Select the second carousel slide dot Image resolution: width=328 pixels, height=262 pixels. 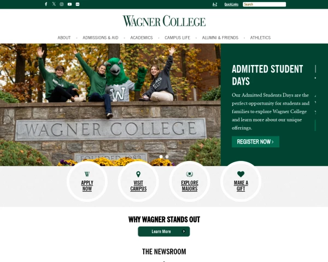click(167, 157)
